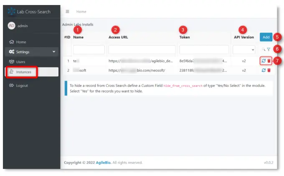Click the Token column header
The height and width of the screenshot is (176, 284).
coord(185,37)
